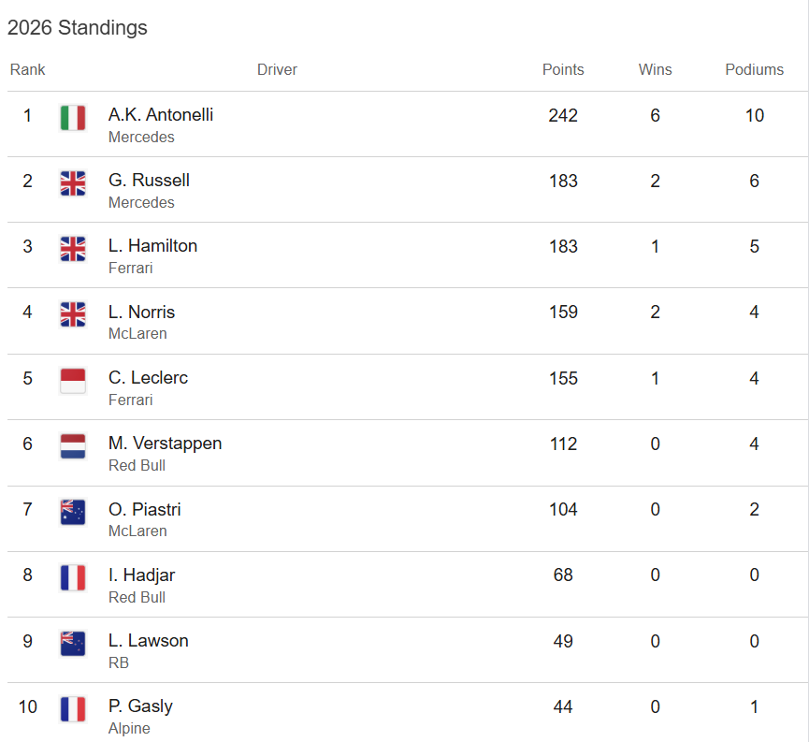This screenshot has height=742, width=809.
Task: Select M. Verstappen driver name
Action: click(x=166, y=443)
